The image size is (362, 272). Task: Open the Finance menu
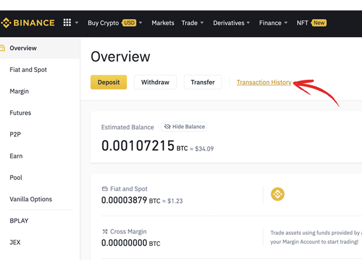point(270,23)
